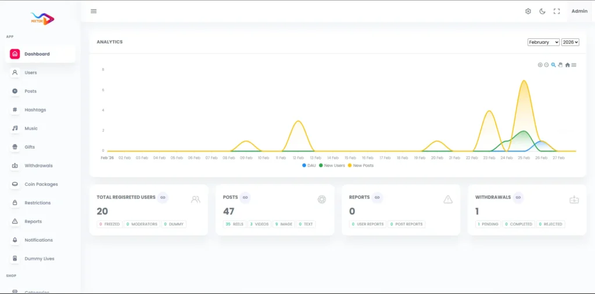This screenshot has height=294, width=595.
Task: Click the chart zoom out icon
Action: pyautogui.click(x=546, y=65)
